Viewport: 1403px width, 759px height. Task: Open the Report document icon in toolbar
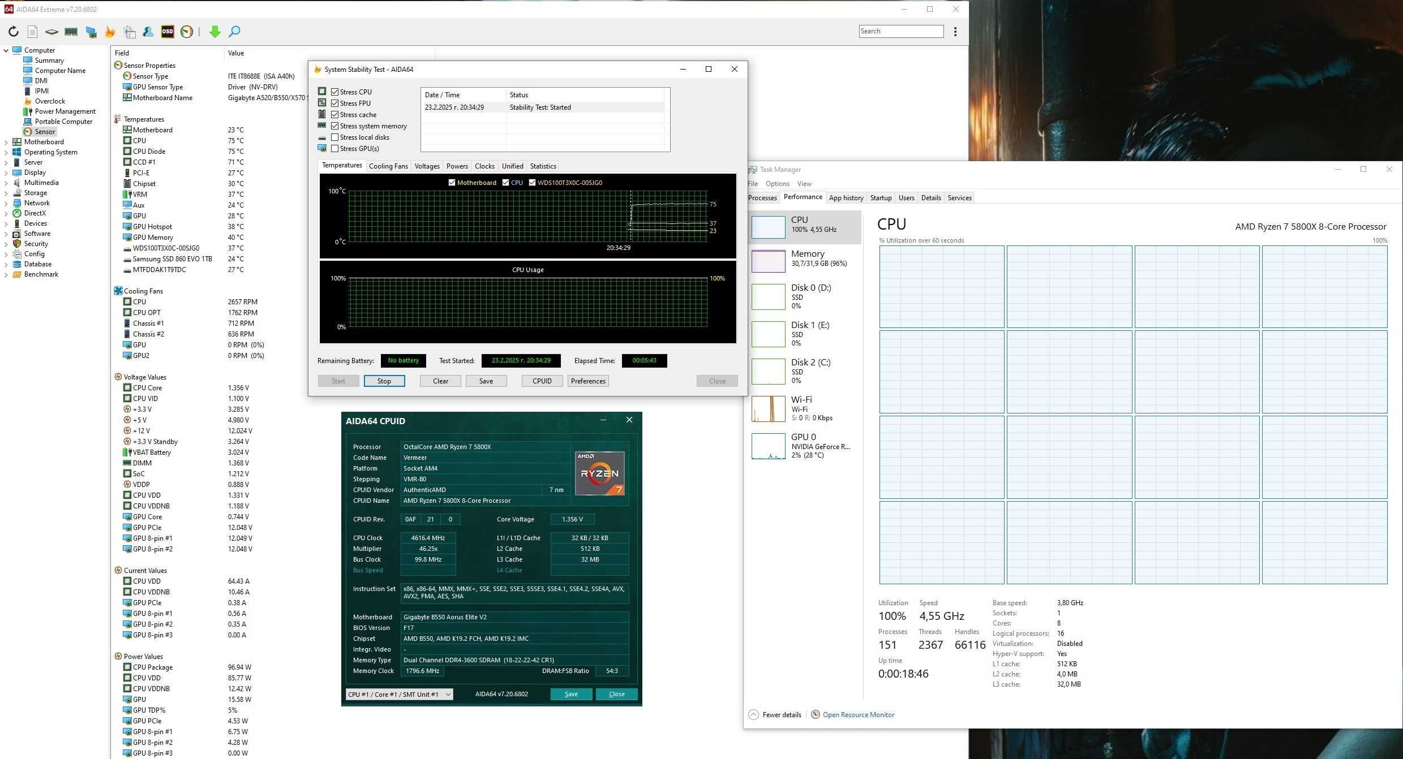[x=33, y=32]
